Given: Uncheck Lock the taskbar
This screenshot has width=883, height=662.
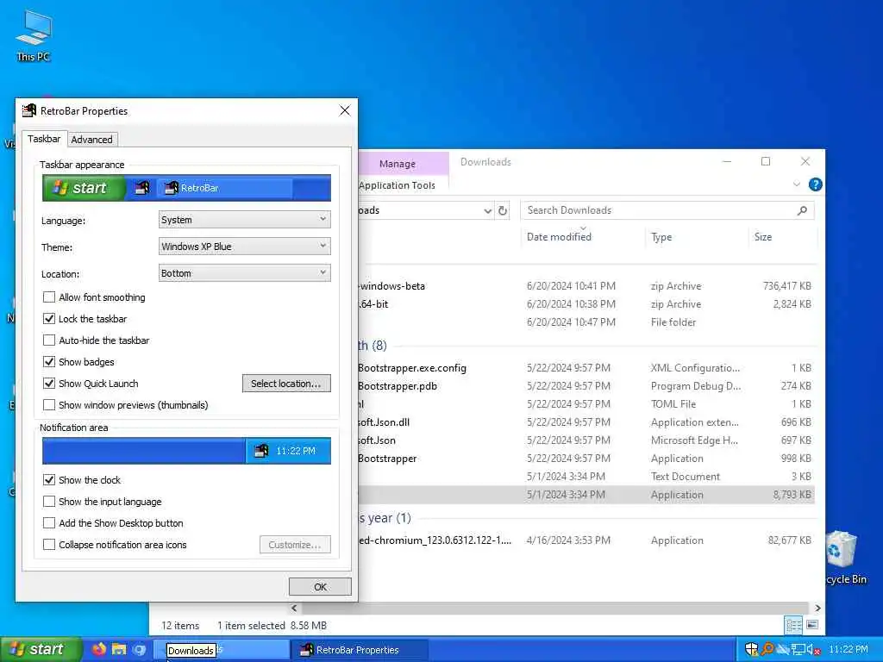Looking at the screenshot, I should pyautogui.click(x=49, y=319).
